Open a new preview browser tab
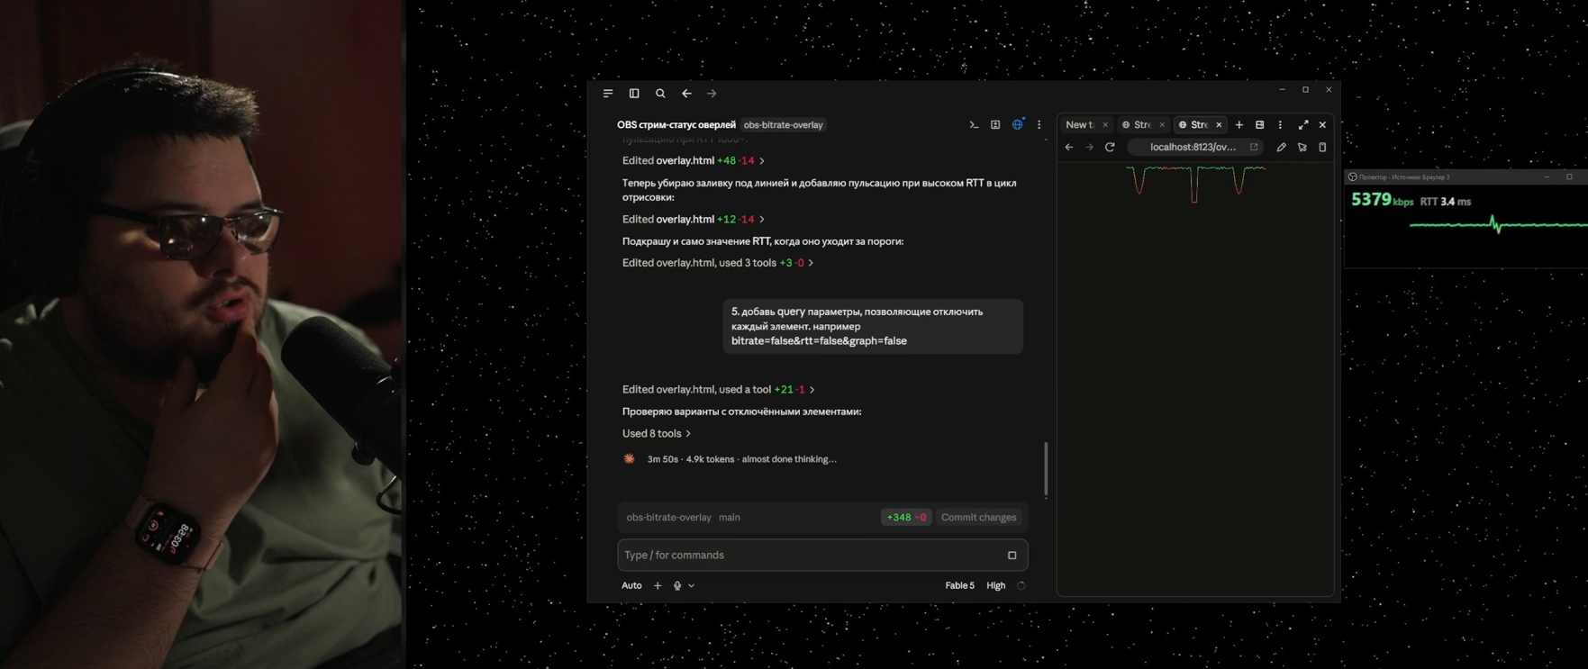 click(1239, 125)
